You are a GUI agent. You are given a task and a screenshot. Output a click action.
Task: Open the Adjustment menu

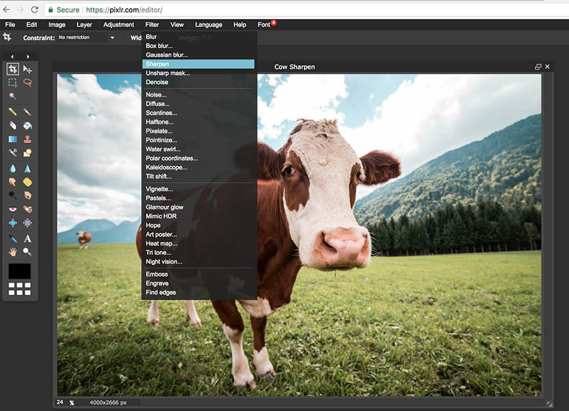coord(119,25)
